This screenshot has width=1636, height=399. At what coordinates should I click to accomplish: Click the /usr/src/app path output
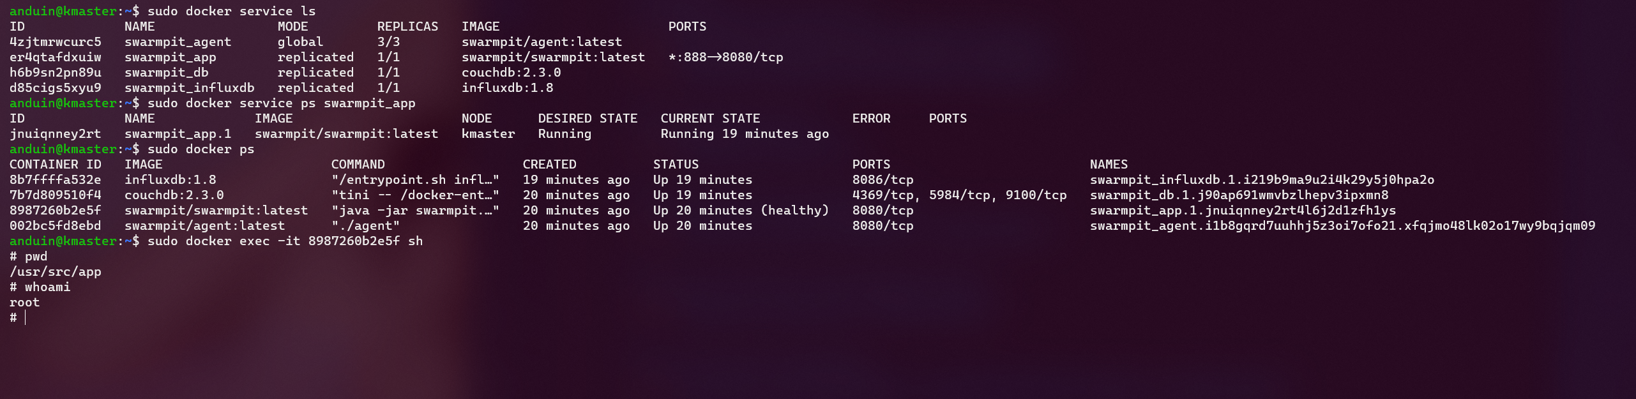(x=55, y=272)
